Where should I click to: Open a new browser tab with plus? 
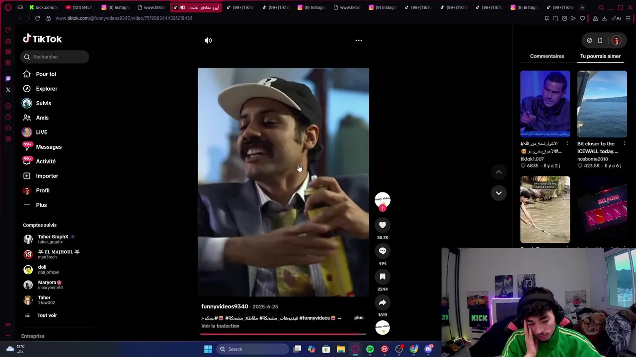582,7
